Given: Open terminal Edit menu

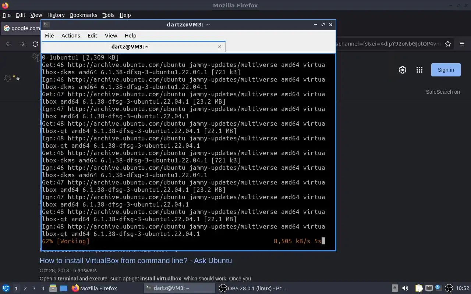Looking at the screenshot, I should tap(92, 36).
